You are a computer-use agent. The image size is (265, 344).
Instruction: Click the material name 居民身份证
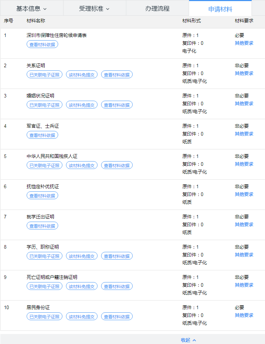click(x=38, y=308)
